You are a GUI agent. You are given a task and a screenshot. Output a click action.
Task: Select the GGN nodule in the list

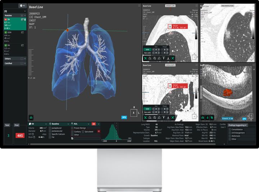point(14,37)
